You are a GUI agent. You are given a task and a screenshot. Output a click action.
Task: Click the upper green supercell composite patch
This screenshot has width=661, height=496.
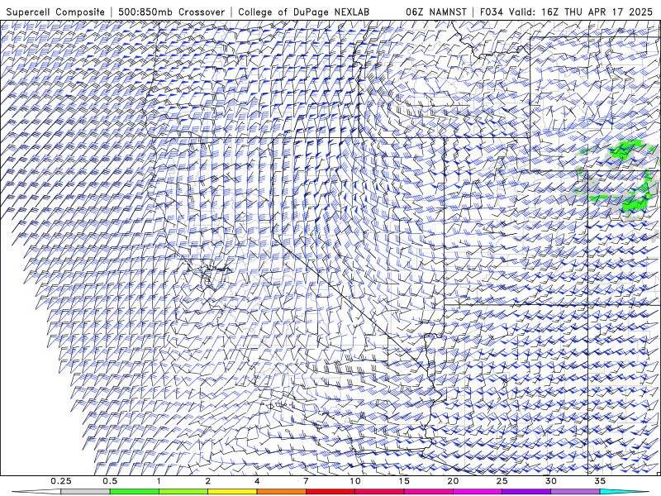point(625,150)
